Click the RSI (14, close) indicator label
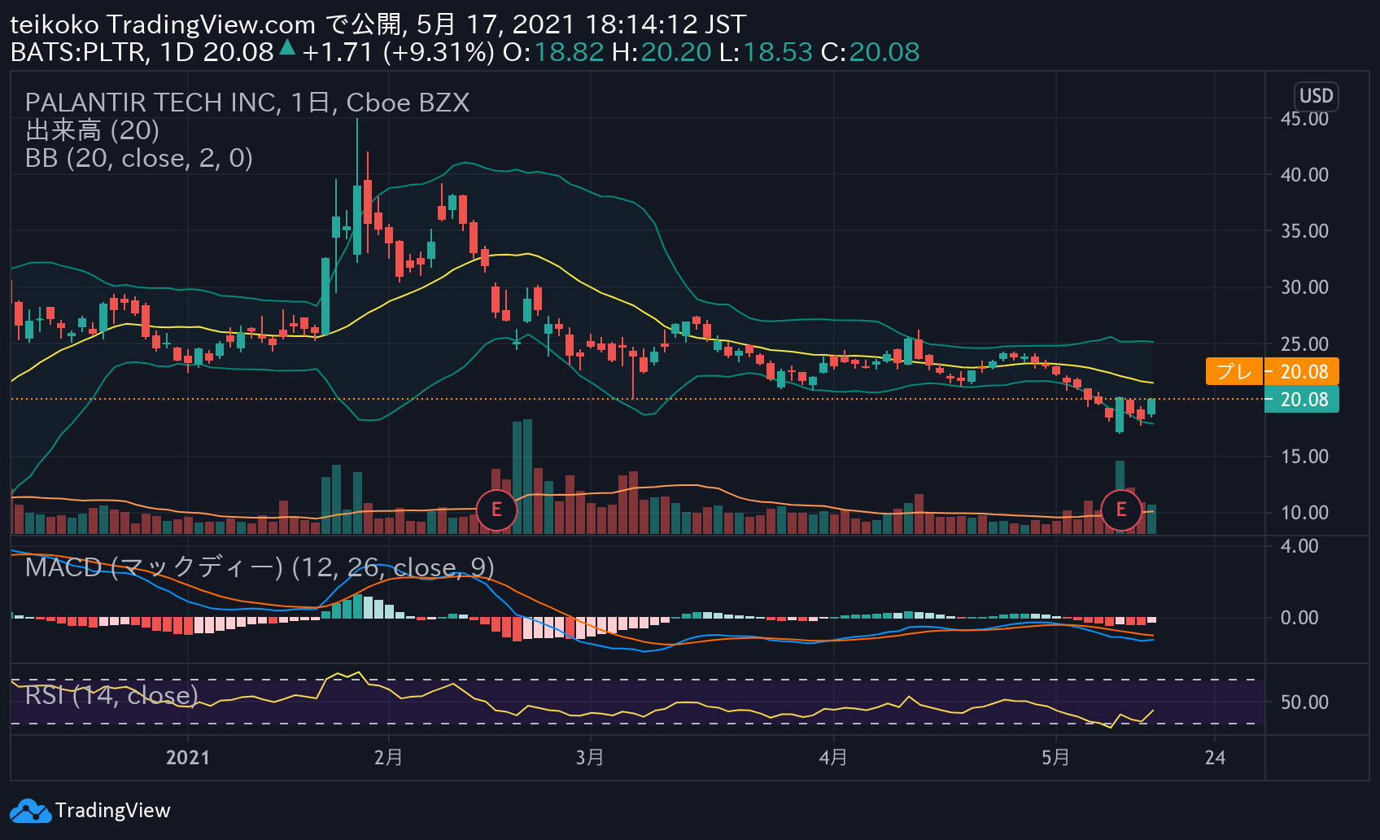Screen dimensions: 1380x840 click(111, 695)
